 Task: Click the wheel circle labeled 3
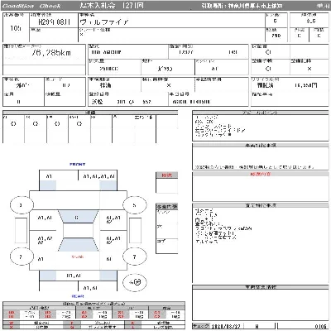point(22,205)
